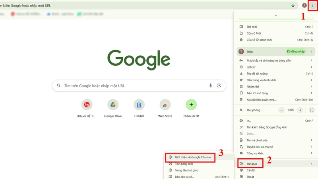Expand Dấu trang và danh sách submenu
318x179 pixels.
click(276, 80)
